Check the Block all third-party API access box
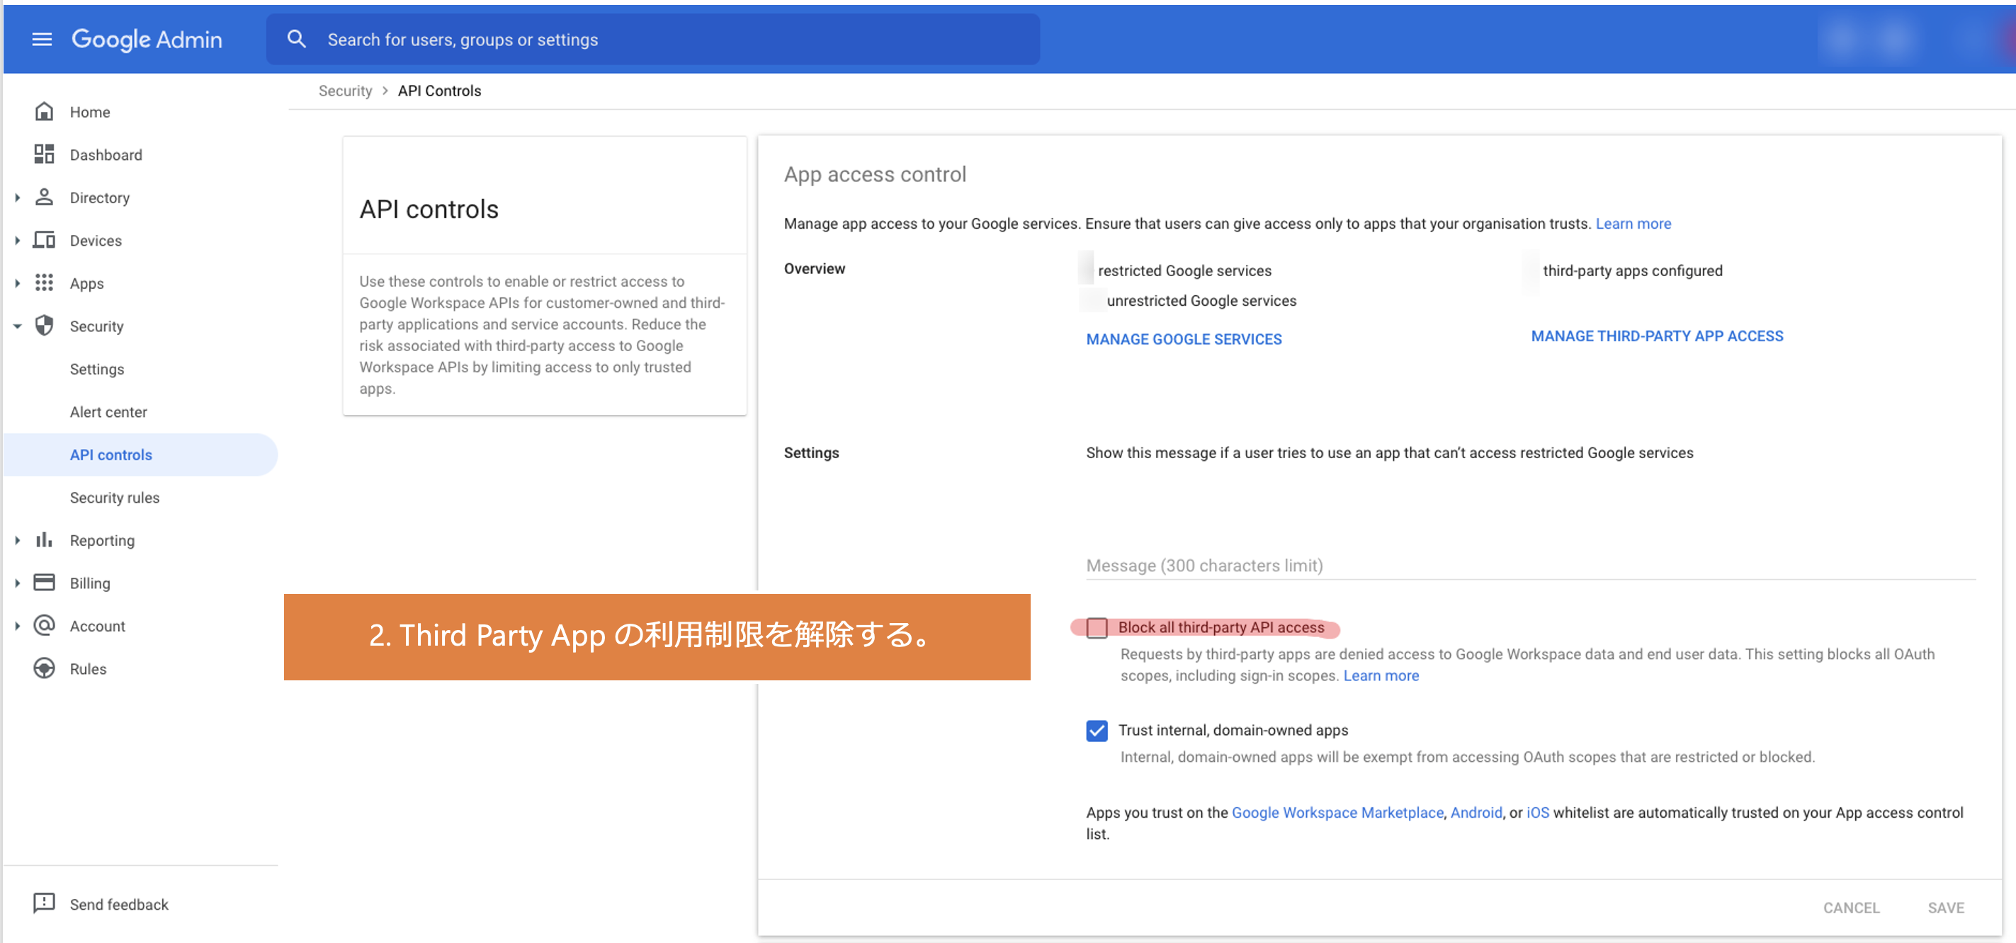 pyautogui.click(x=1097, y=628)
